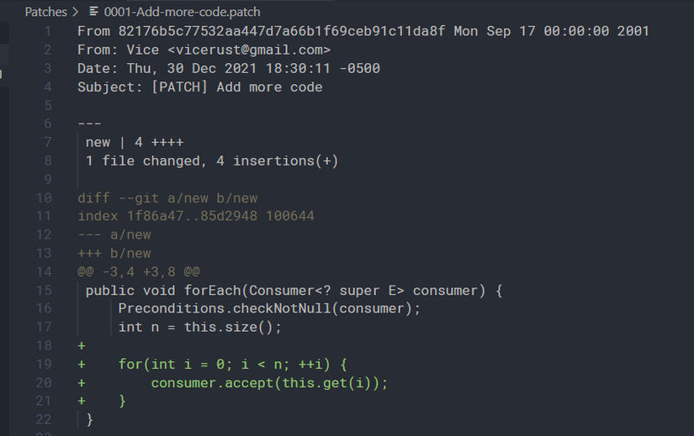Place cursor on the Subject line text
This screenshot has height=436, width=694.
tap(199, 87)
